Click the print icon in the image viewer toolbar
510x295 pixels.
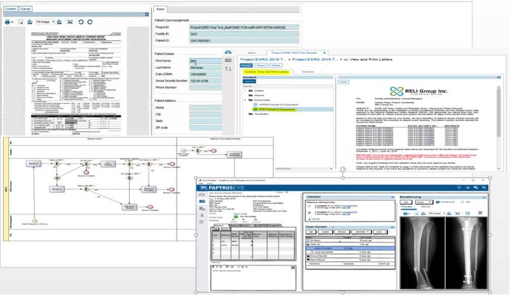(x=9, y=22)
